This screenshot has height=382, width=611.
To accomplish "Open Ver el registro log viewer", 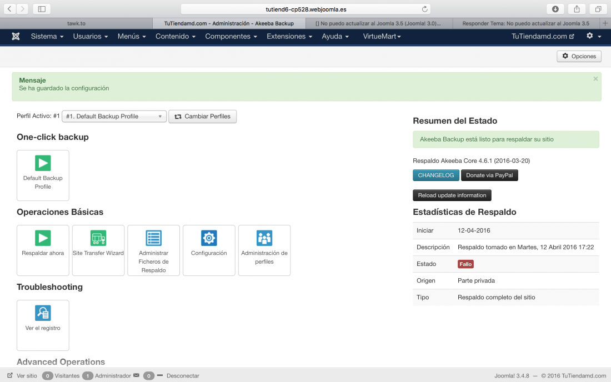I will (43, 325).
